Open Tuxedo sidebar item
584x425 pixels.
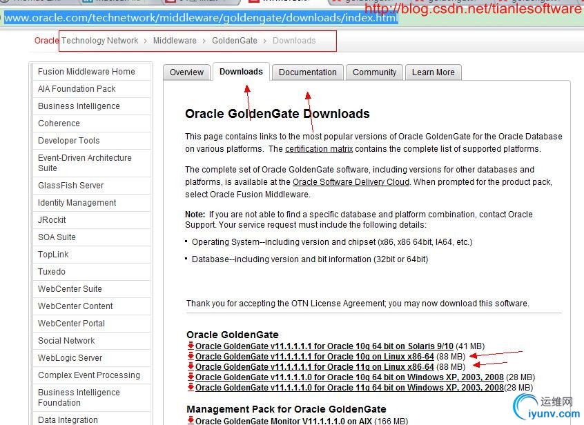(x=92, y=272)
